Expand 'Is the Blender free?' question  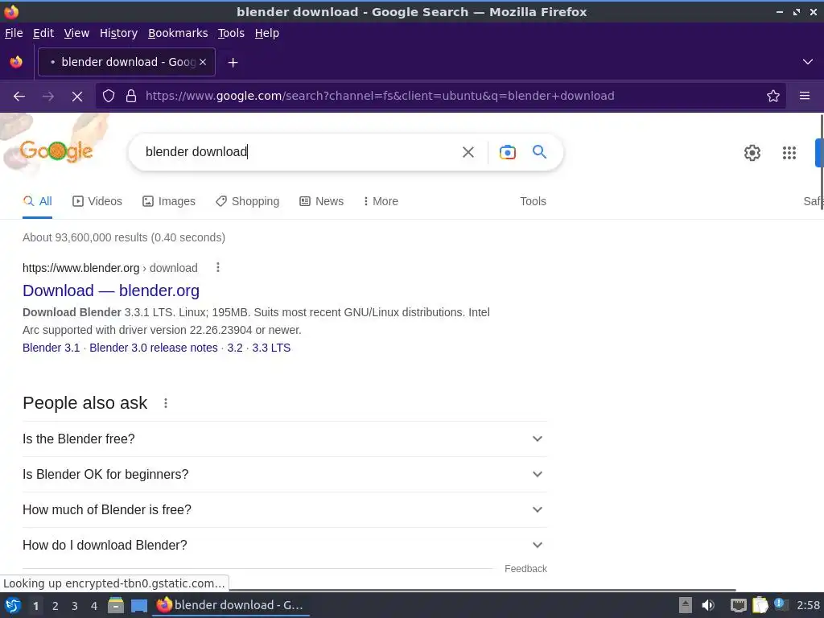(284, 439)
